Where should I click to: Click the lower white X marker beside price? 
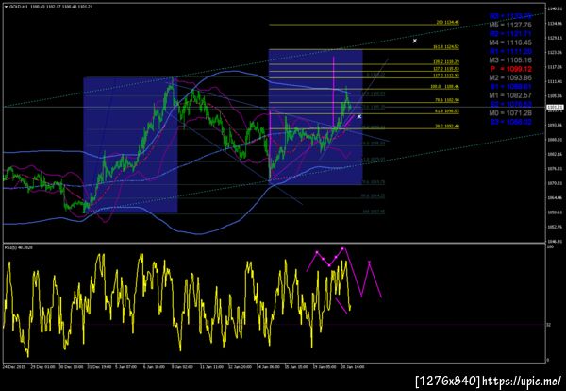click(359, 116)
